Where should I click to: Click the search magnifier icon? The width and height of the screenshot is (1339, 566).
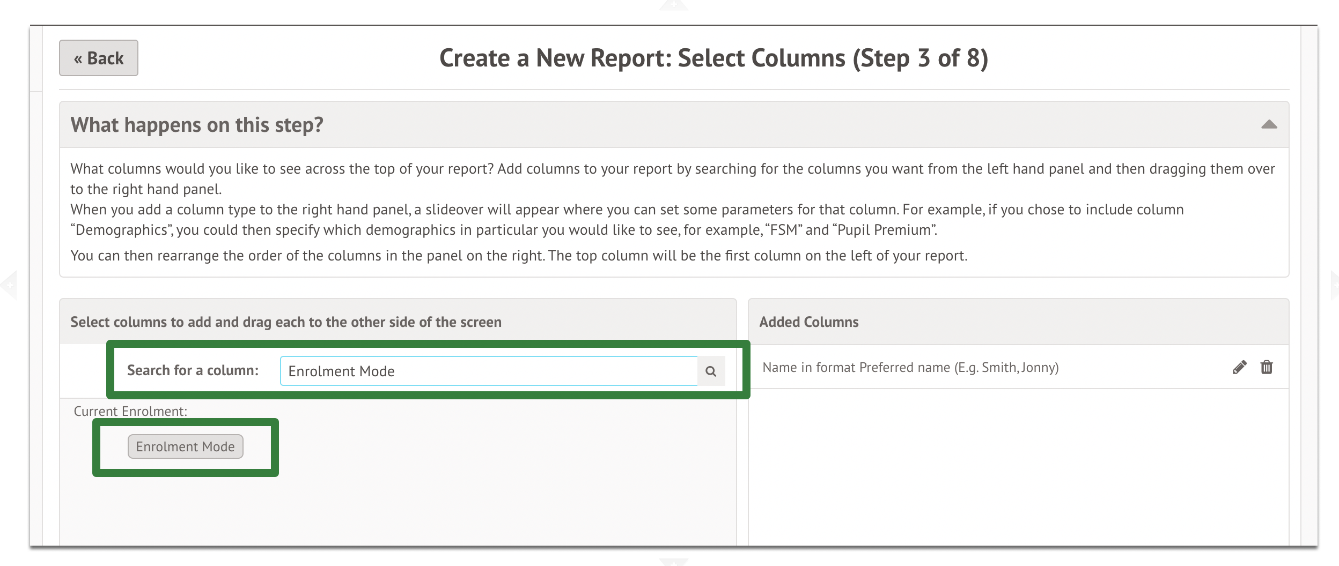pos(711,371)
